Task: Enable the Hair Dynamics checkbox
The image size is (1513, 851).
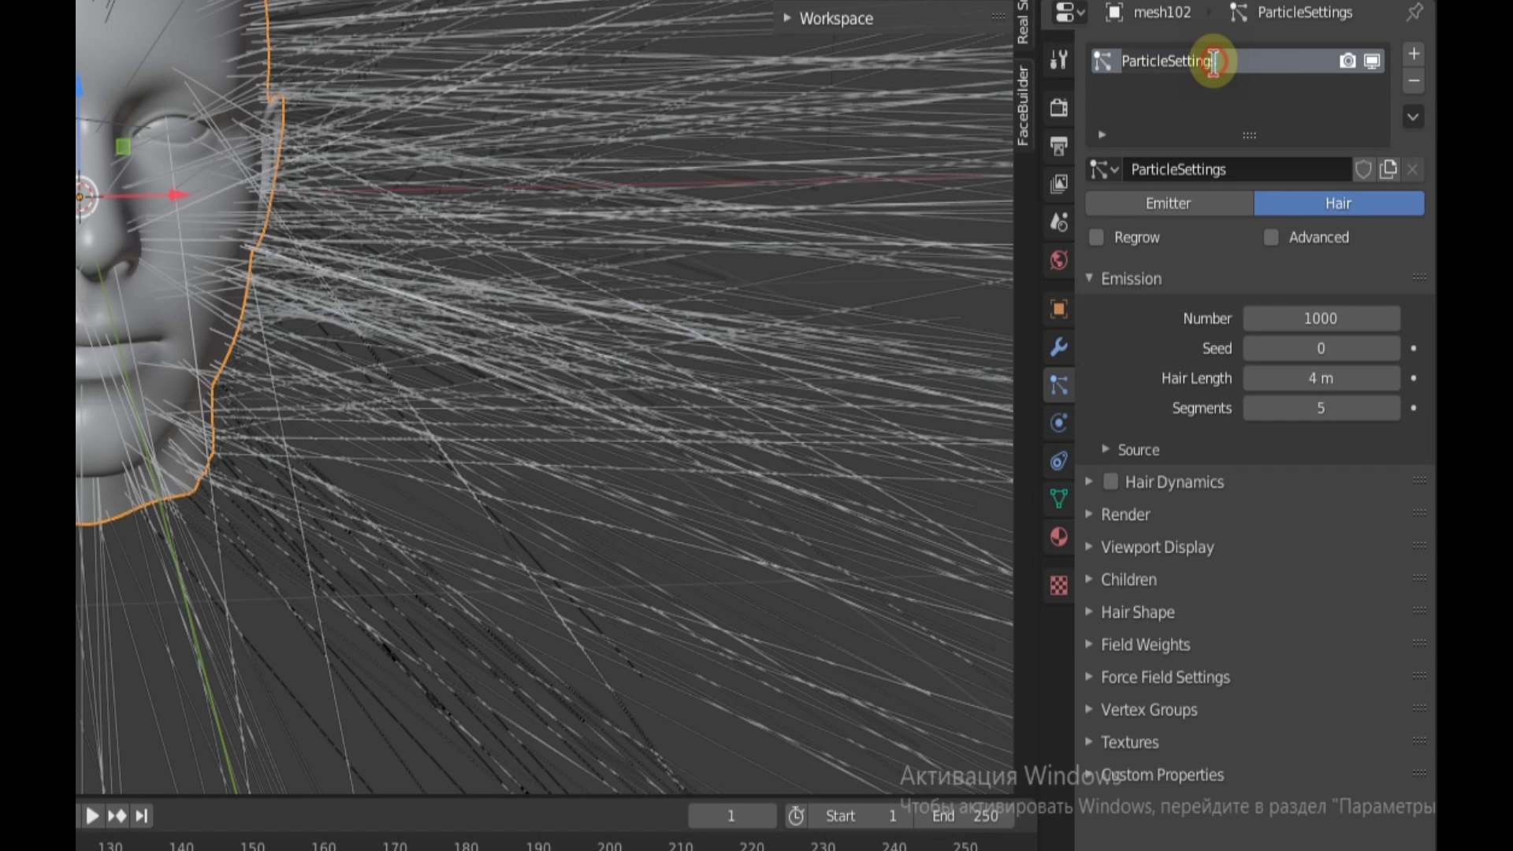Action: [x=1110, y=481]
